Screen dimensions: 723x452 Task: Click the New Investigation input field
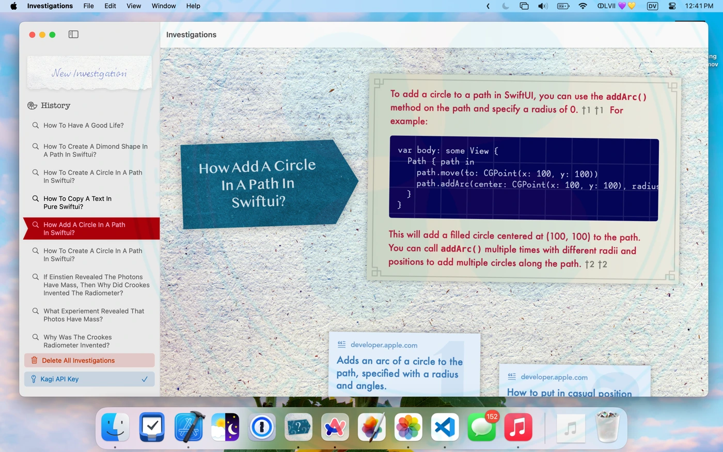coord(89,73)
